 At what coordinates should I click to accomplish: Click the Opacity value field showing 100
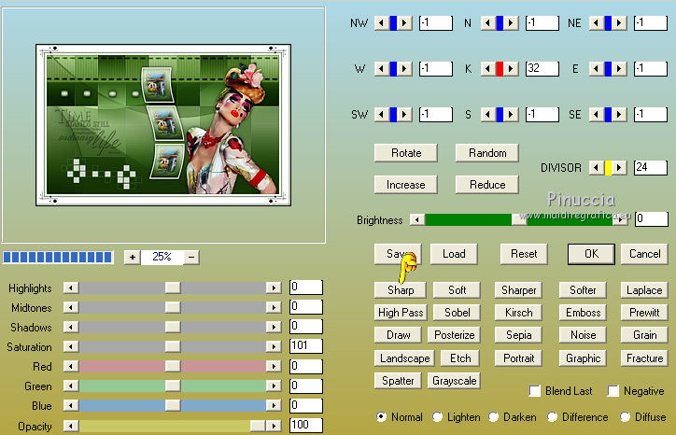point(306,425)
